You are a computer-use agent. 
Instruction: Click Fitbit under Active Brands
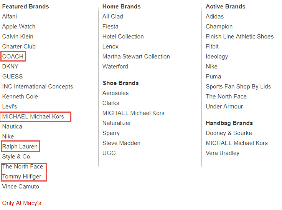[x=212, y=47]
